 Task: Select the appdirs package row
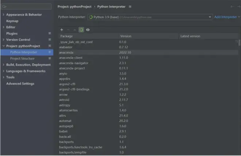[x=148, y=79]
